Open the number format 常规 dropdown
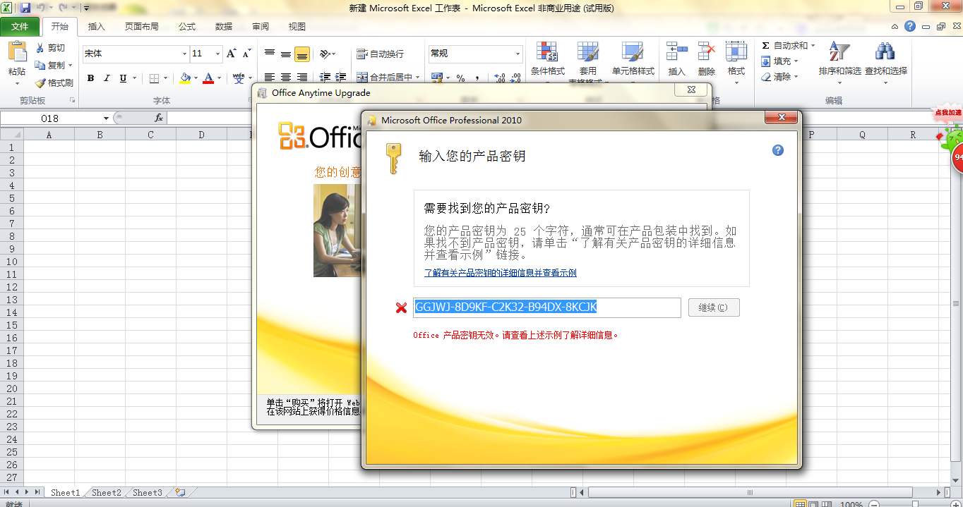The height and width of the screenshot is (507, 963). [x=518, y=54]
